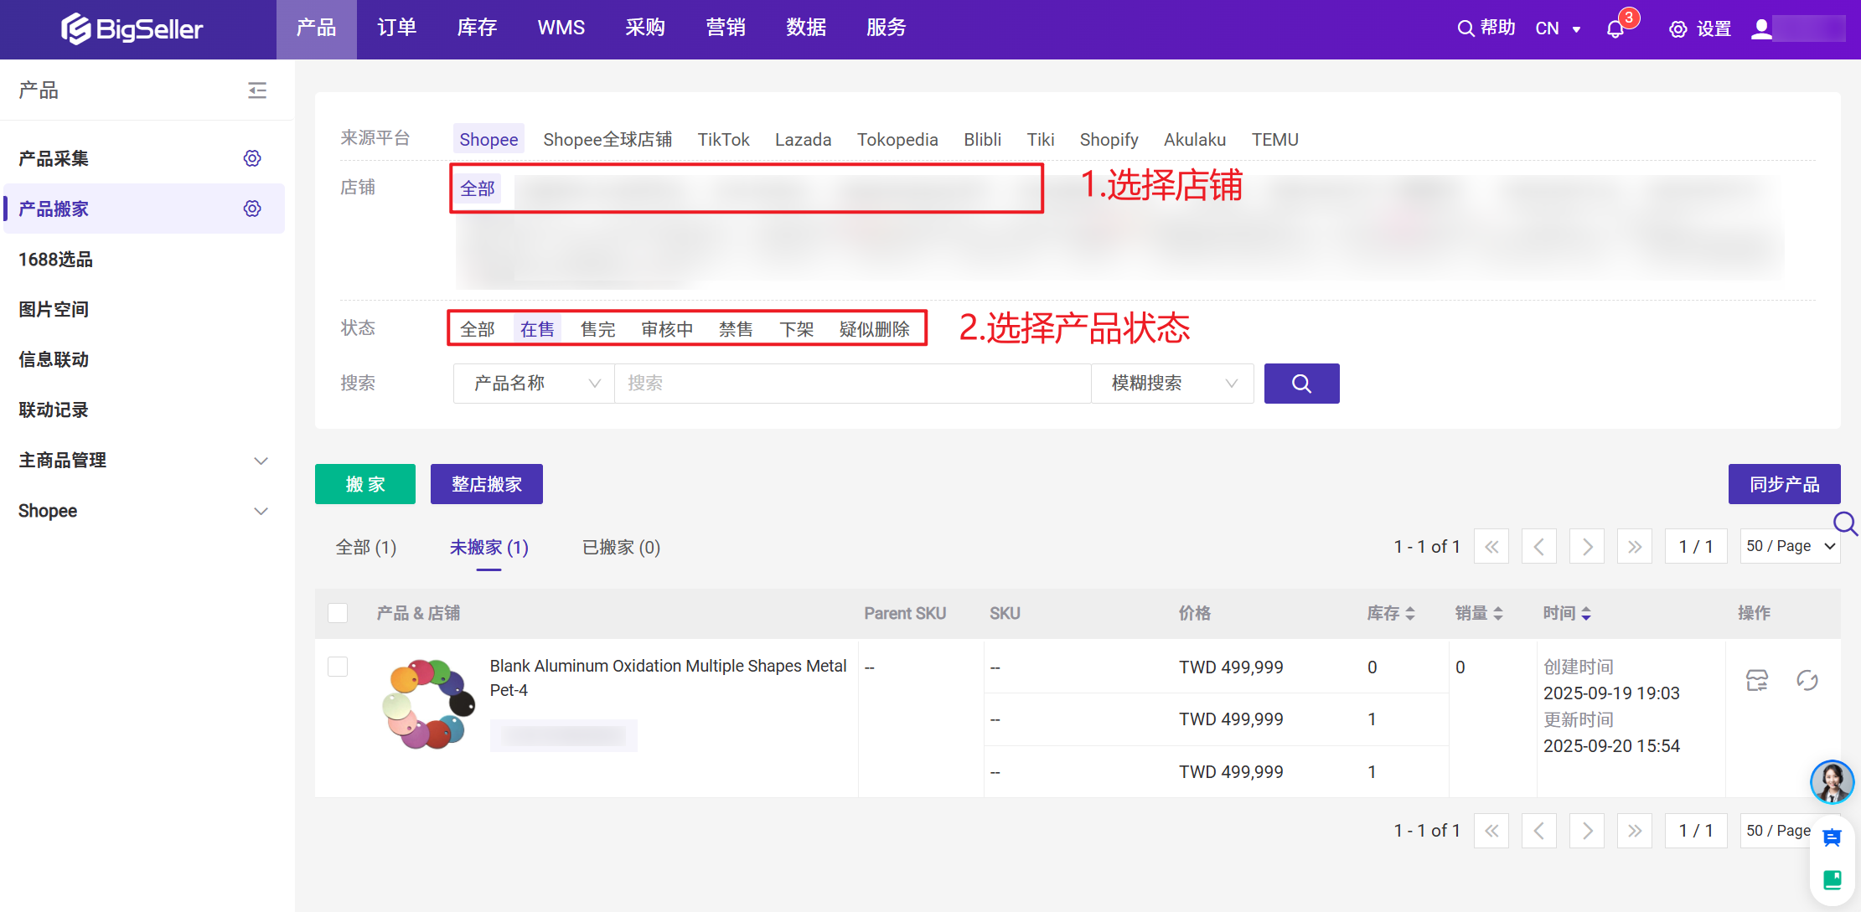The image size is (1861, 912).
Task: Open the customer service avatar chat
Action: (x=1832, y=782)
